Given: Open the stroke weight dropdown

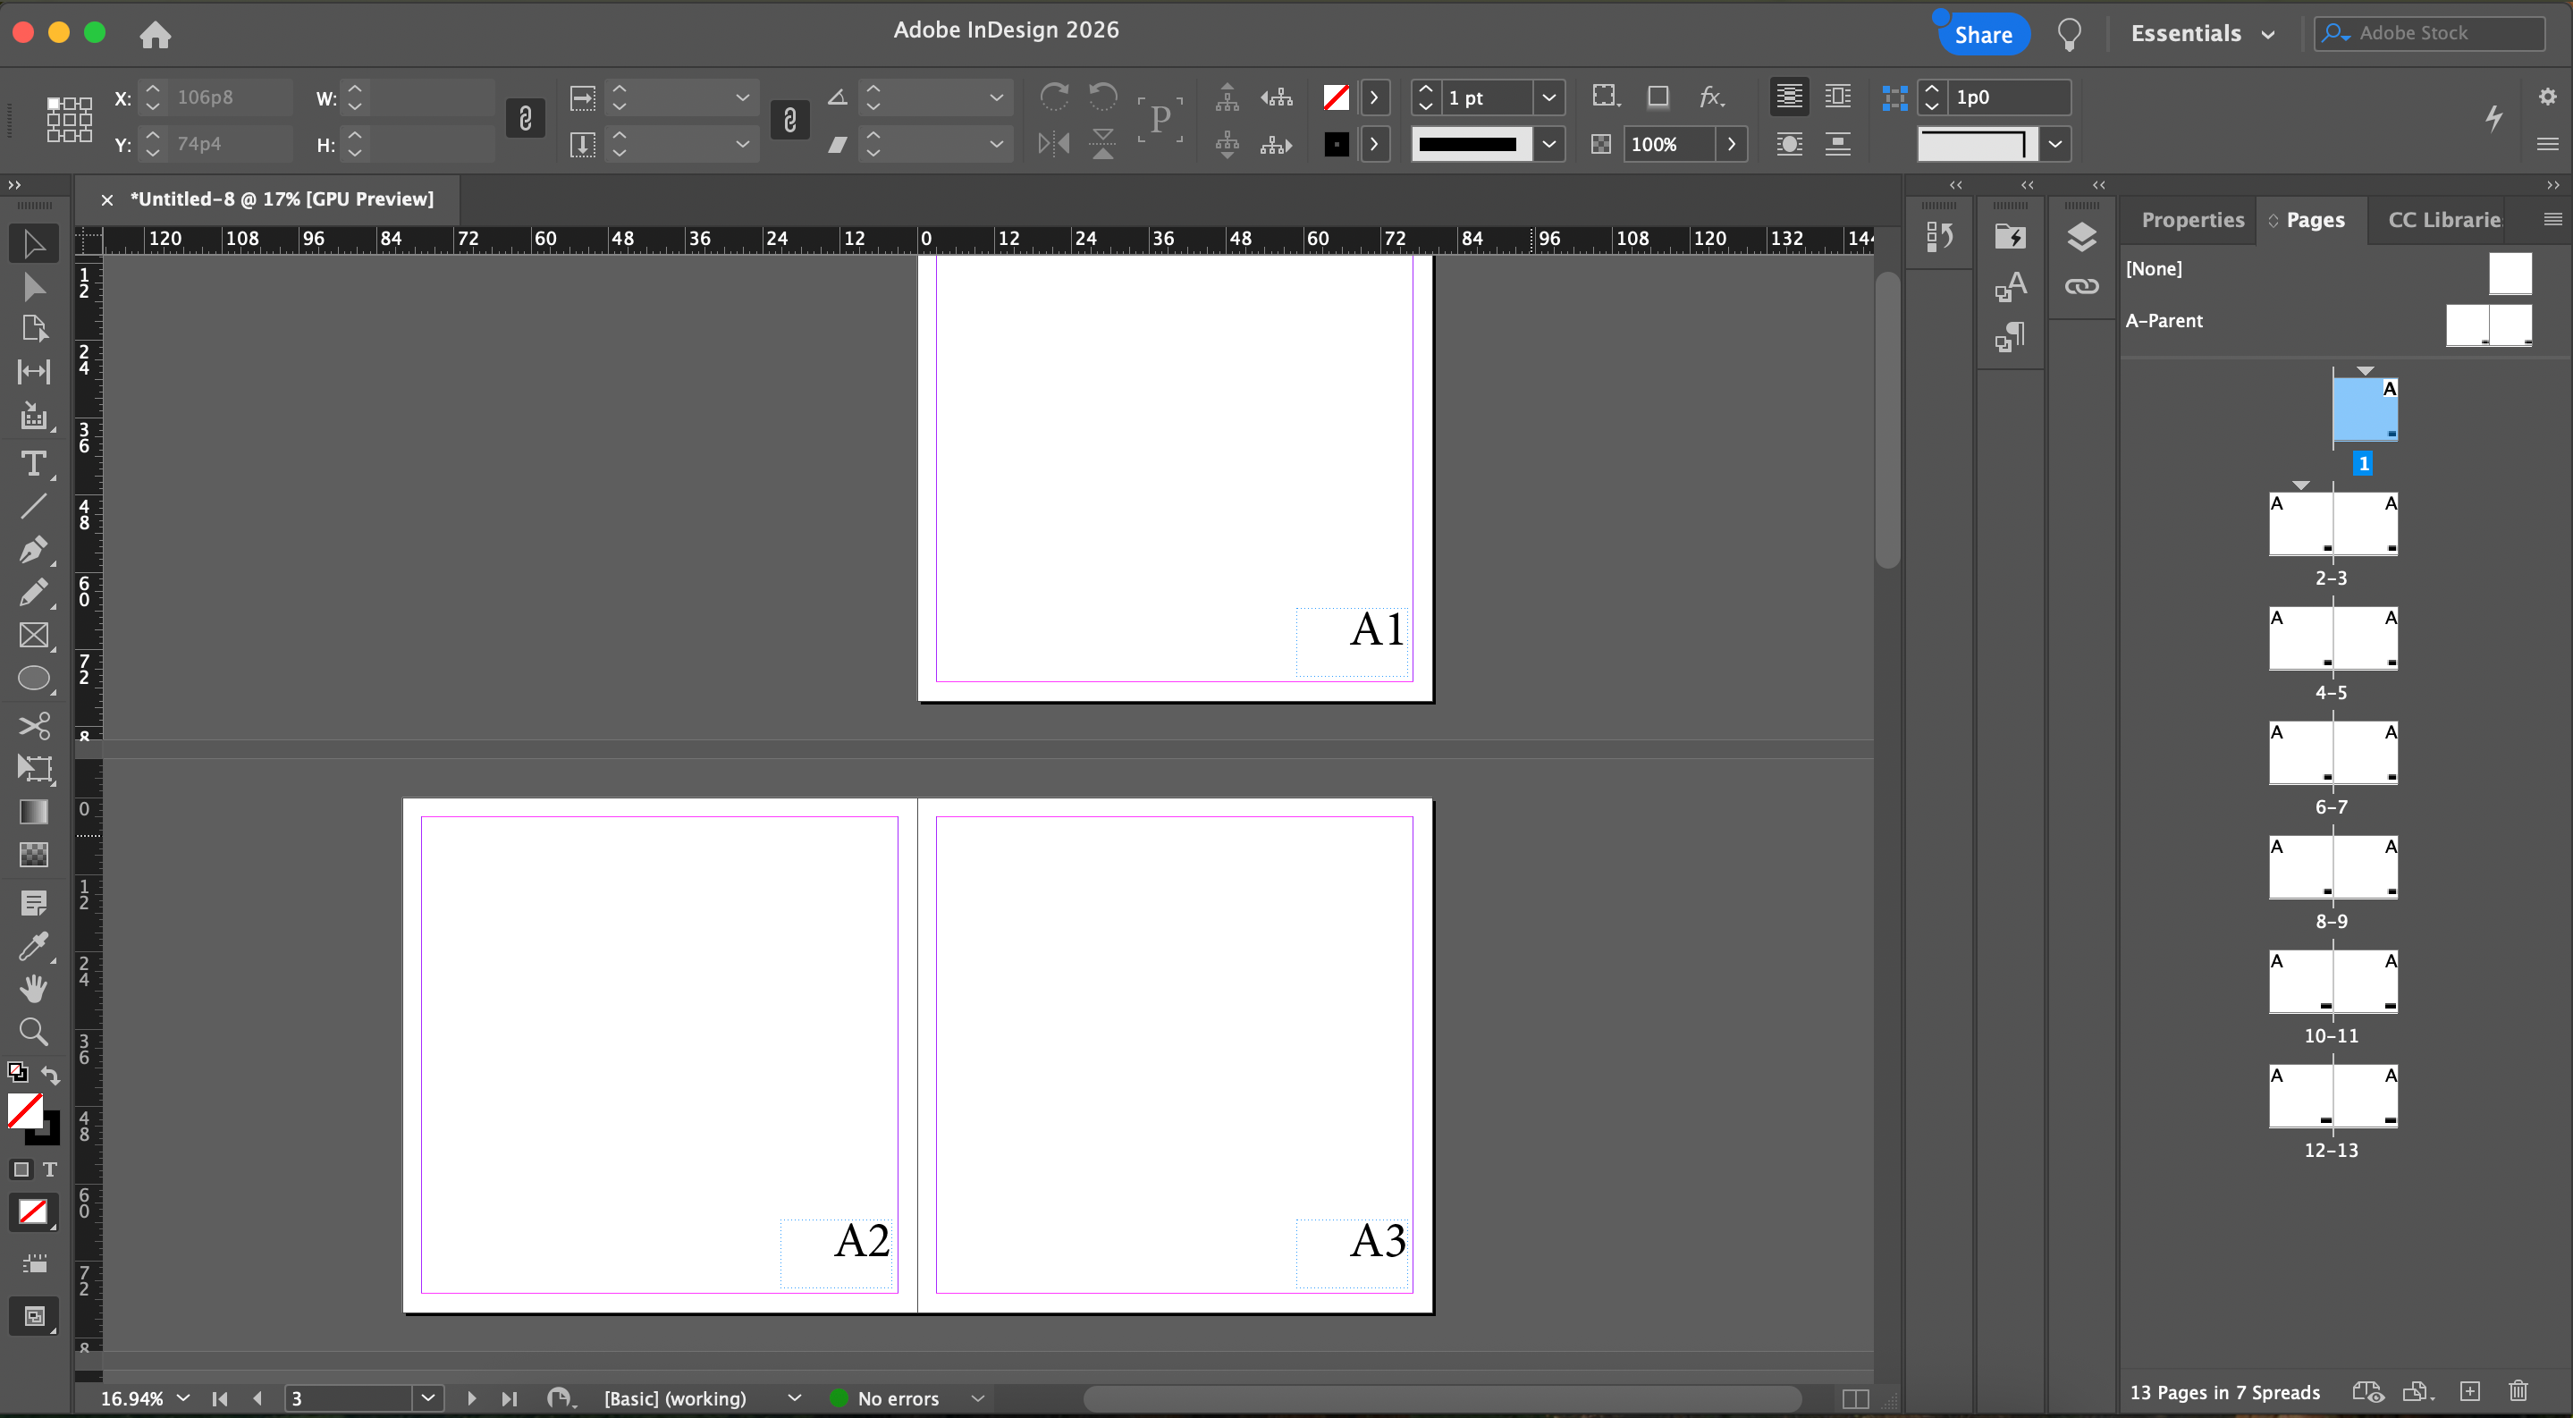Looking at the screenshot, I should (x=1548, y=97).
